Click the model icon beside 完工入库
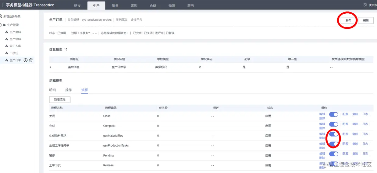This screenshot has height=173, width=377. (7, 46)
